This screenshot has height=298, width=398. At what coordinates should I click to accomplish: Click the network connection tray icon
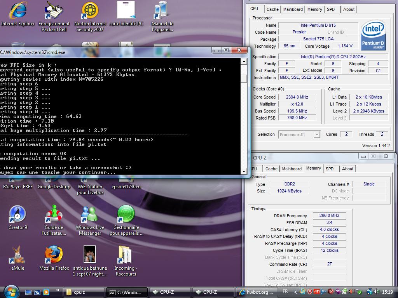pyautogui.click(x=370, y=292)
